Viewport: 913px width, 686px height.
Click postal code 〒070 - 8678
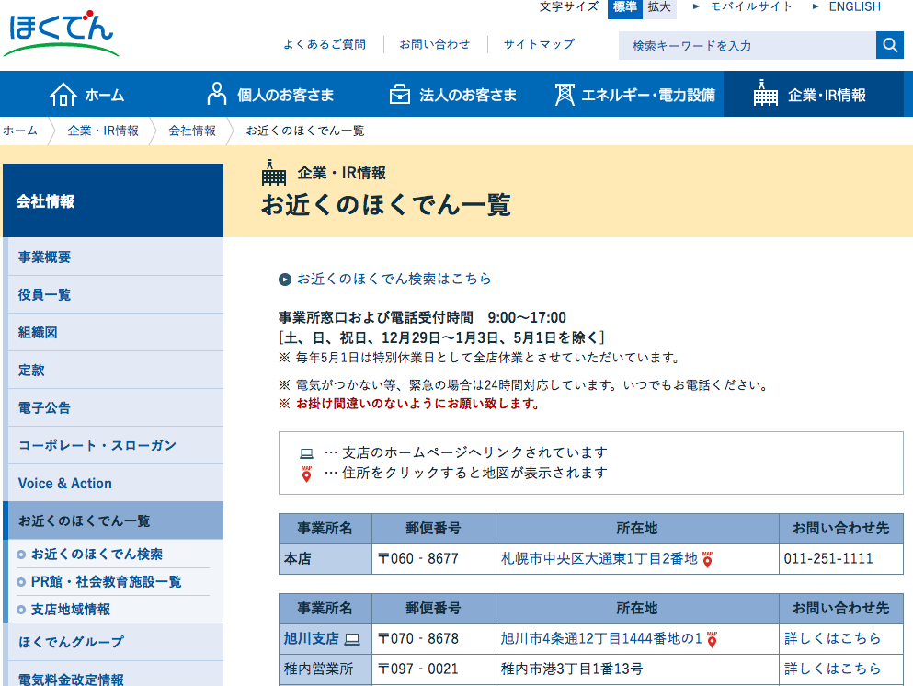tap(418, 639)
